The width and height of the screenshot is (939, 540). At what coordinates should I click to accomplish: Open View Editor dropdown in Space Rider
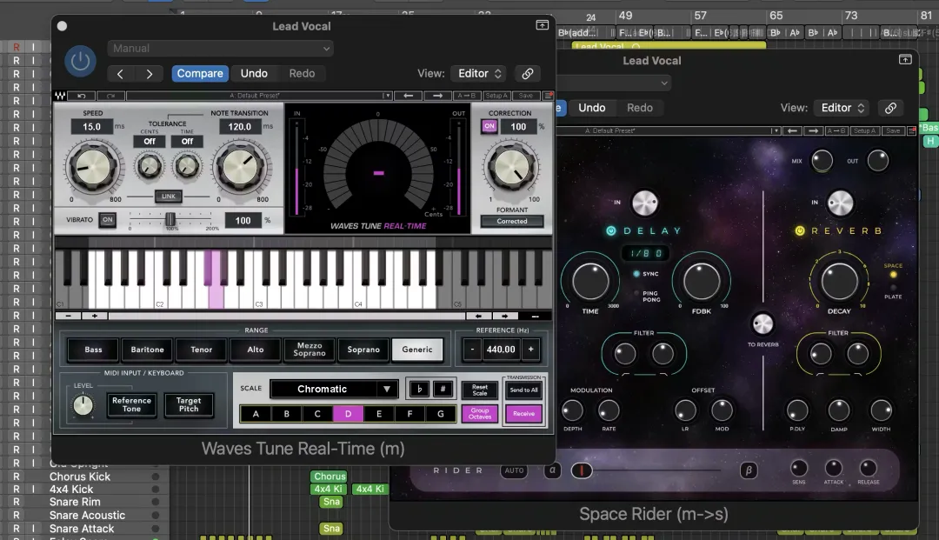click(842, 108)
